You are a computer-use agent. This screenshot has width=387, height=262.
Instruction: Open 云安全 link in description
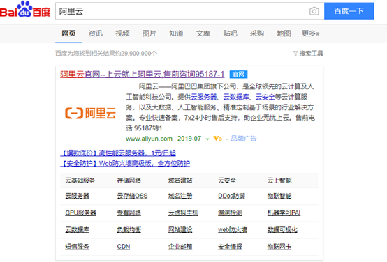[265, 97]
